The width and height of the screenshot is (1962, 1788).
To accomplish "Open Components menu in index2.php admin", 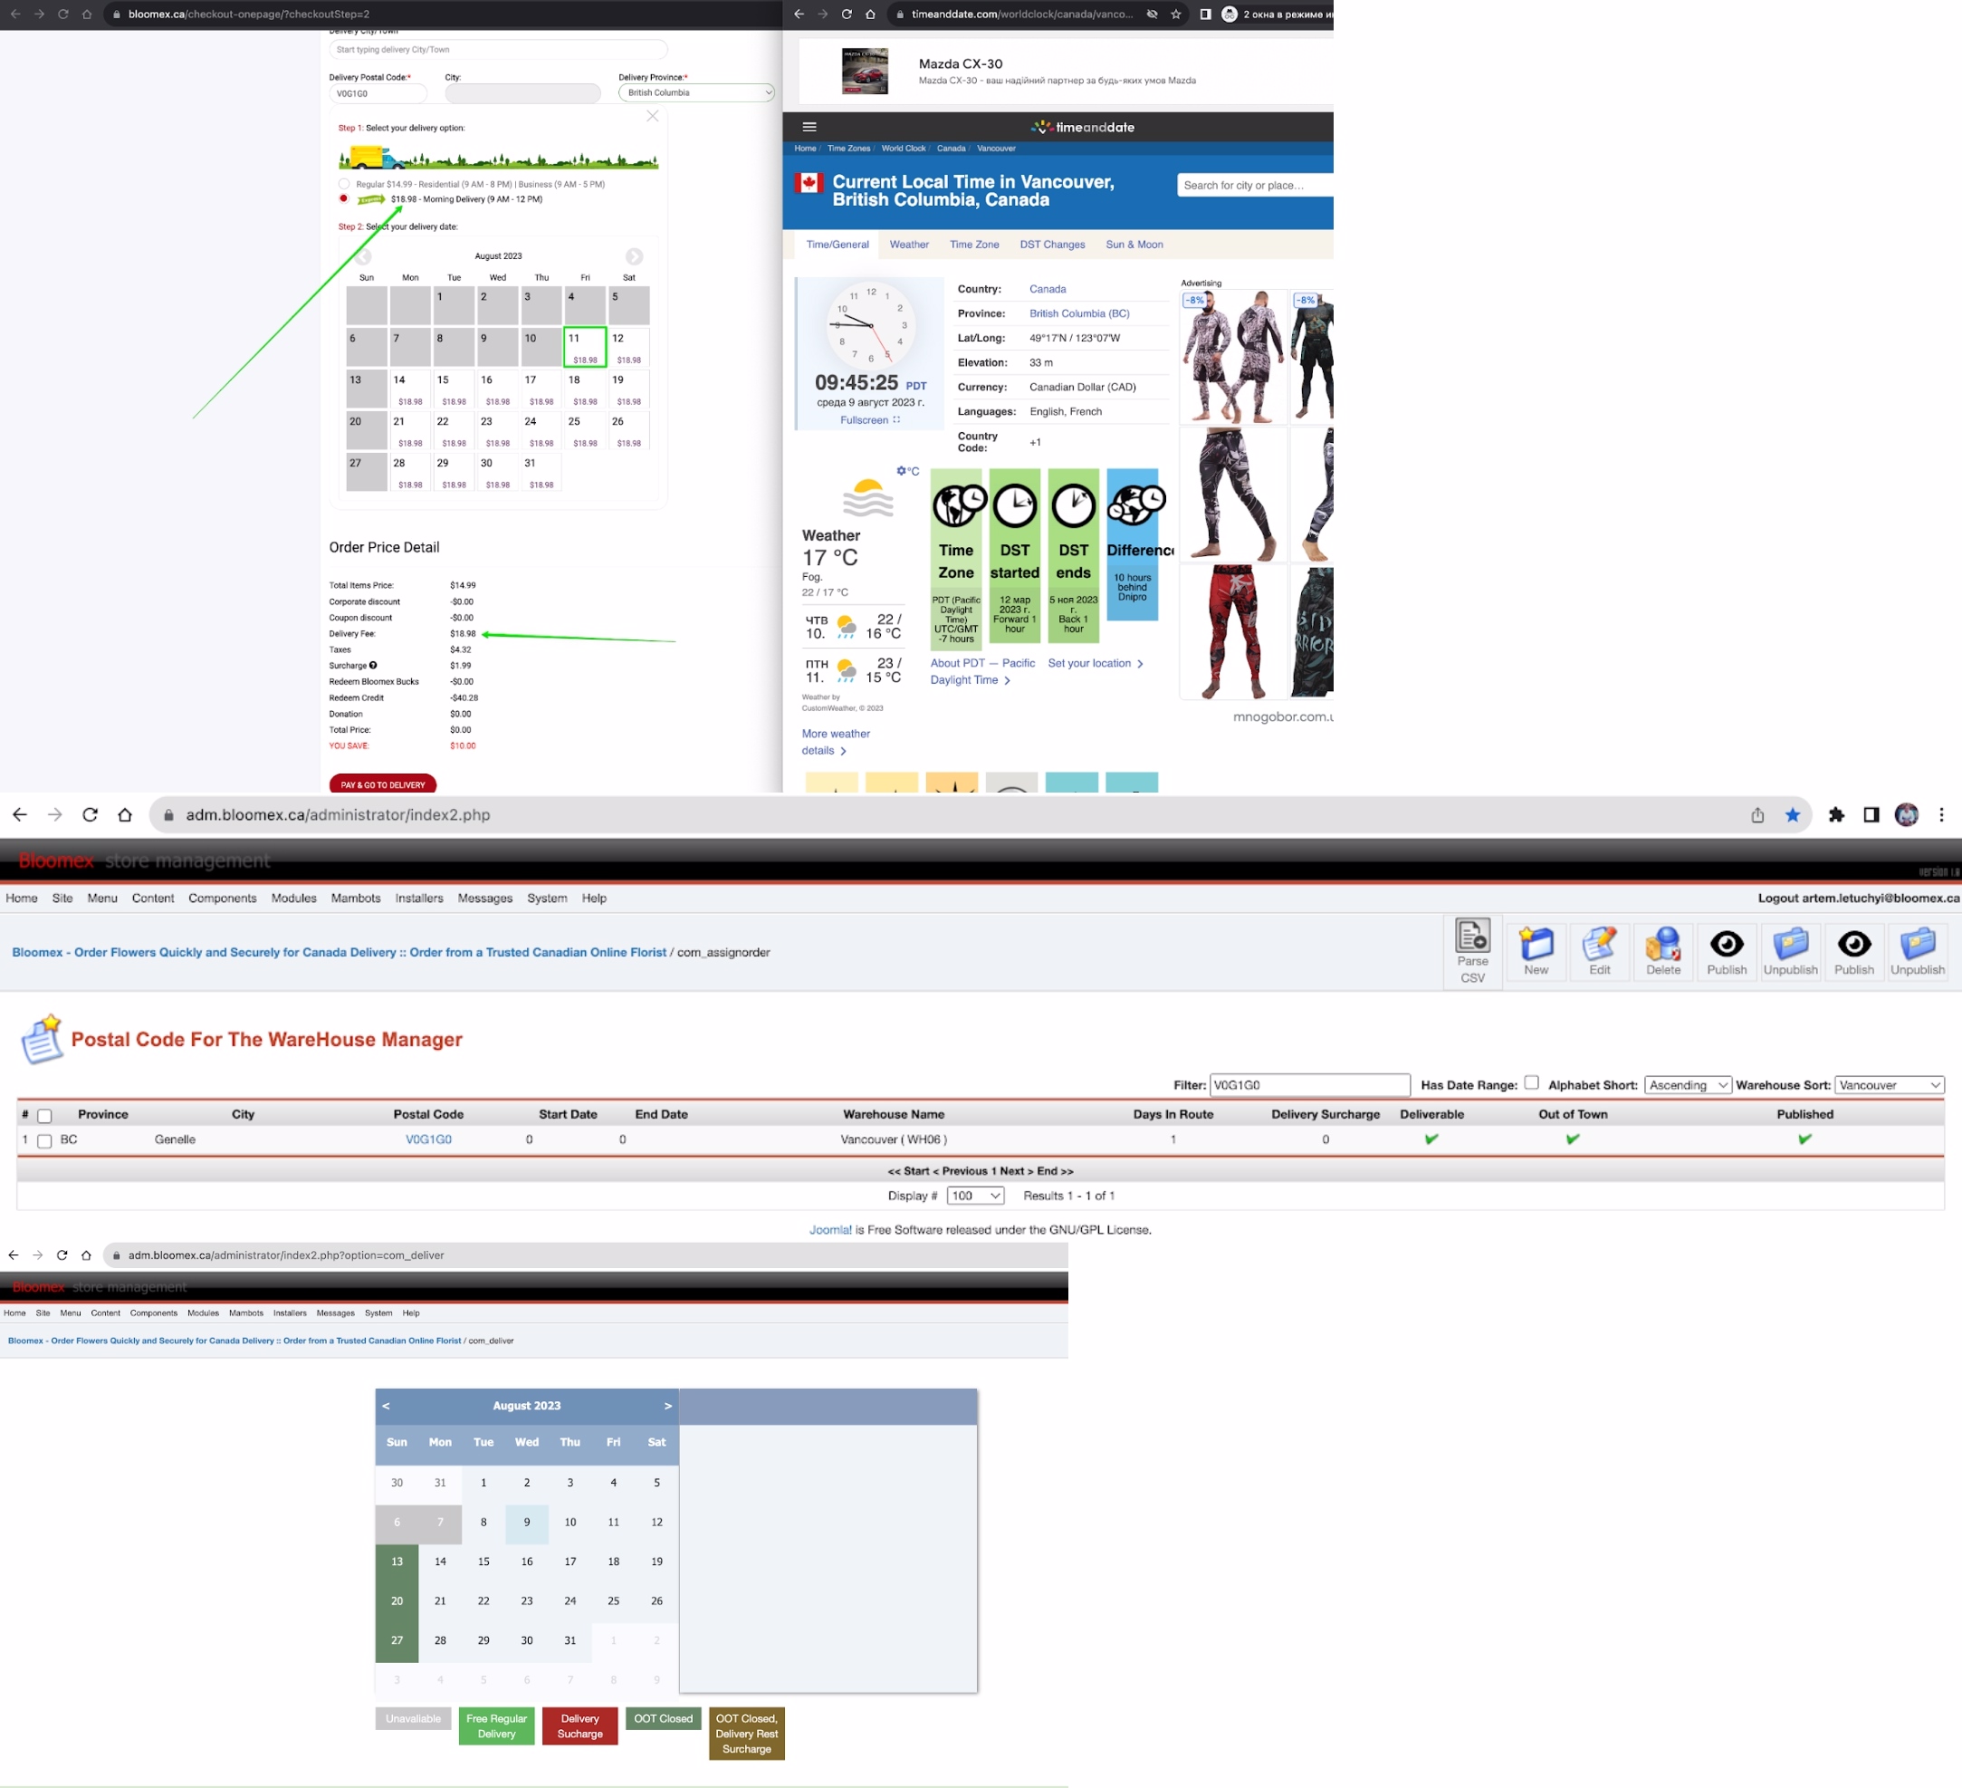I will point(222,898).
